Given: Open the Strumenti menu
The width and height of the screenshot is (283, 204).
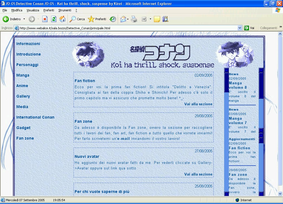Looking at the screenshot, I should pos(65,10).
